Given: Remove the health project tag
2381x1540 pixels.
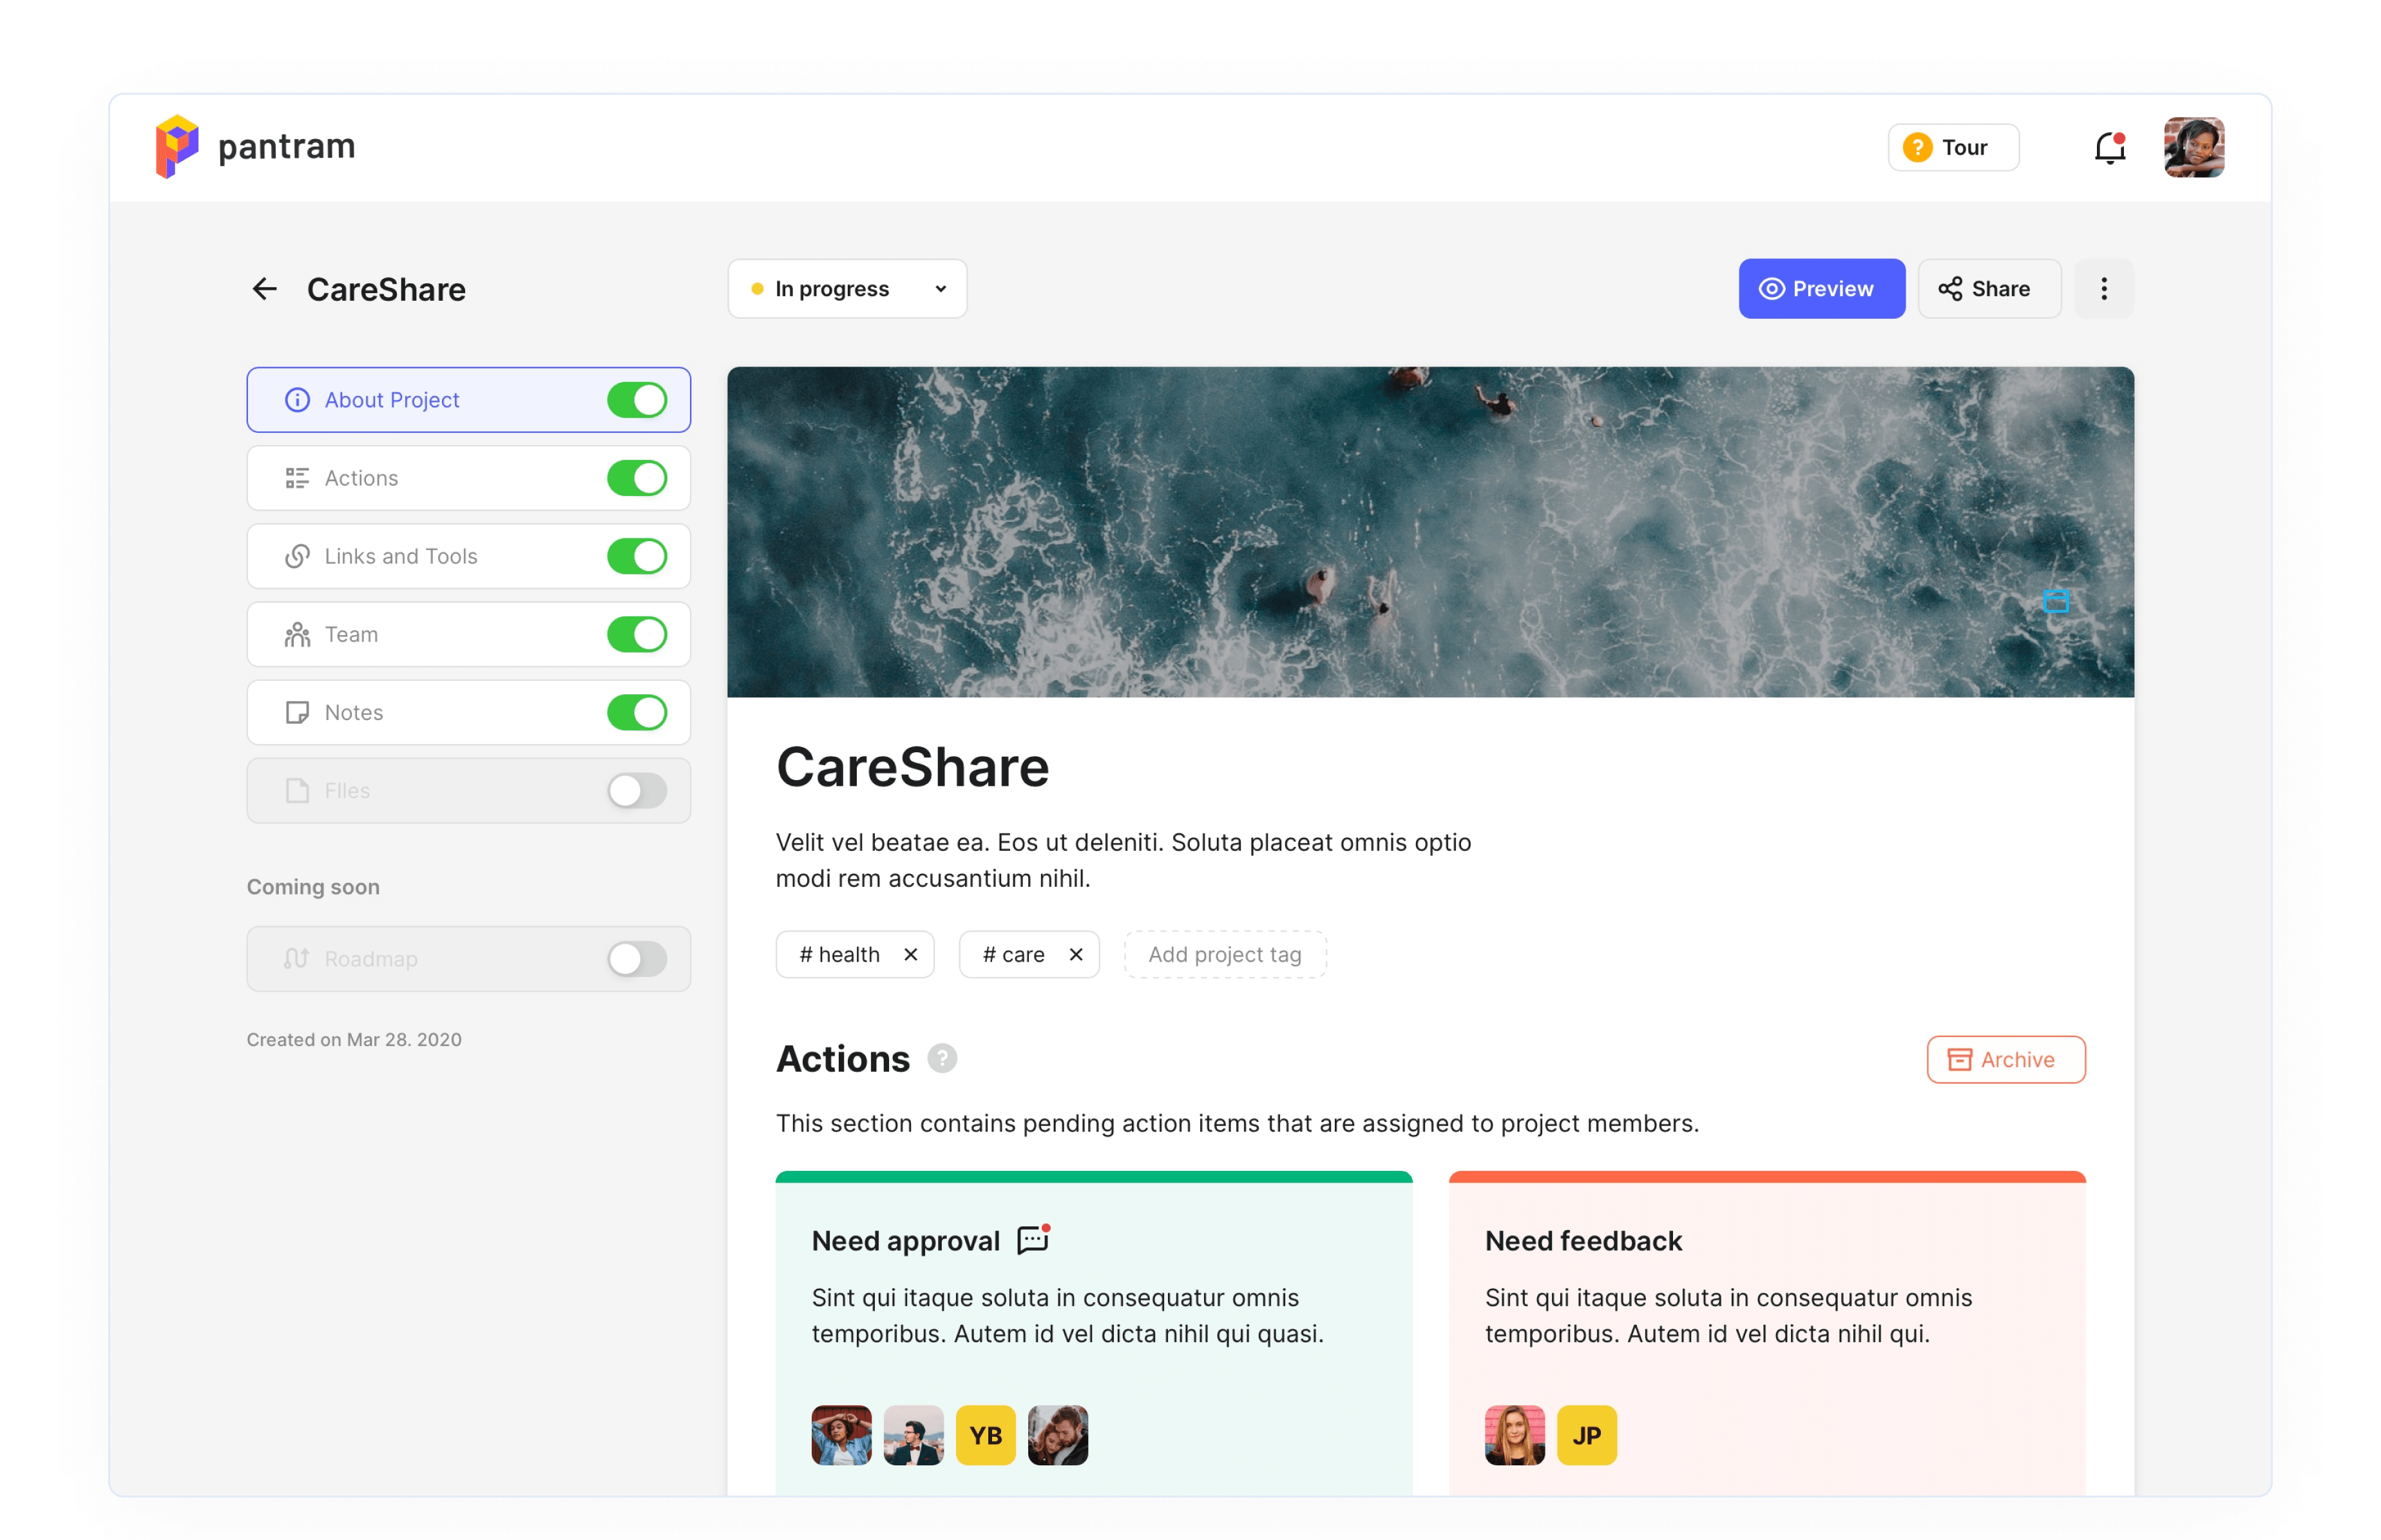Looking at the screenshot, I should 911,954.
